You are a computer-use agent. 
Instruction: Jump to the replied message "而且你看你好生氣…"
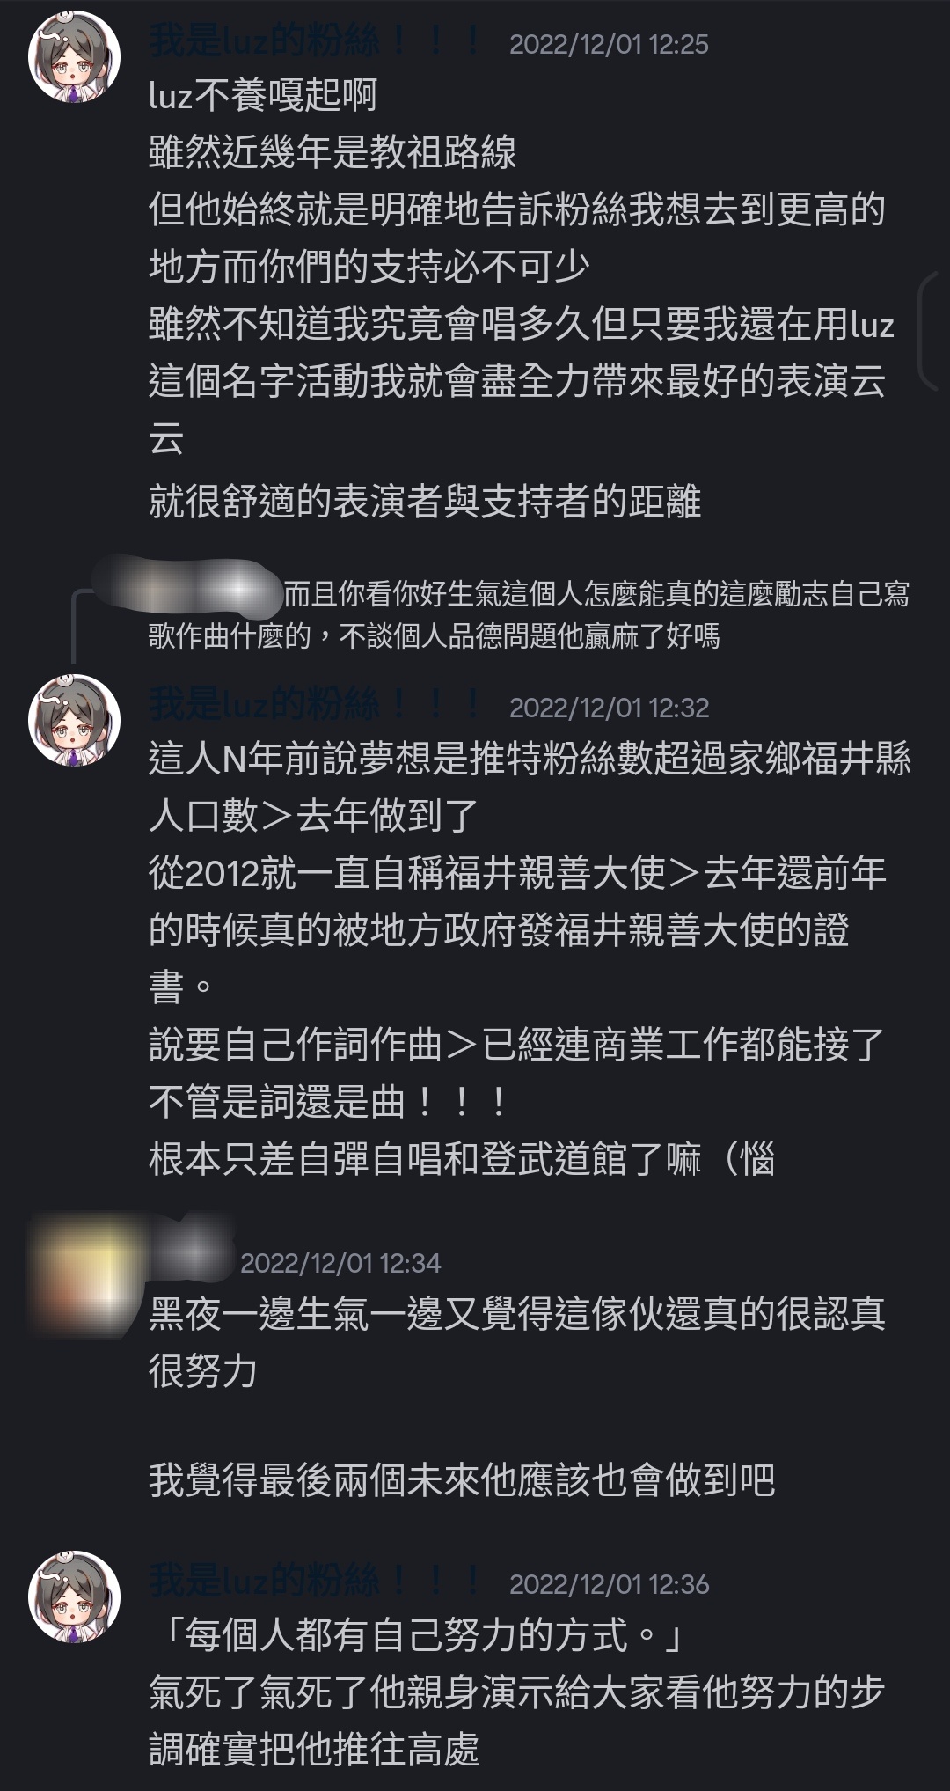pyautogui.click(x=529, y=615)
